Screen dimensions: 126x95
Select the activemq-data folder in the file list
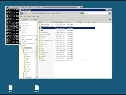click(x=45, y=24)
